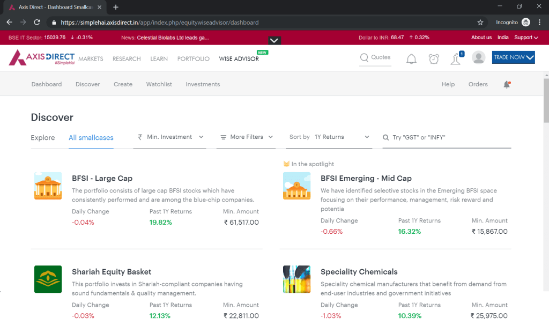Open the MARKETS menu
549x333 pixels.
coord(91,59)
